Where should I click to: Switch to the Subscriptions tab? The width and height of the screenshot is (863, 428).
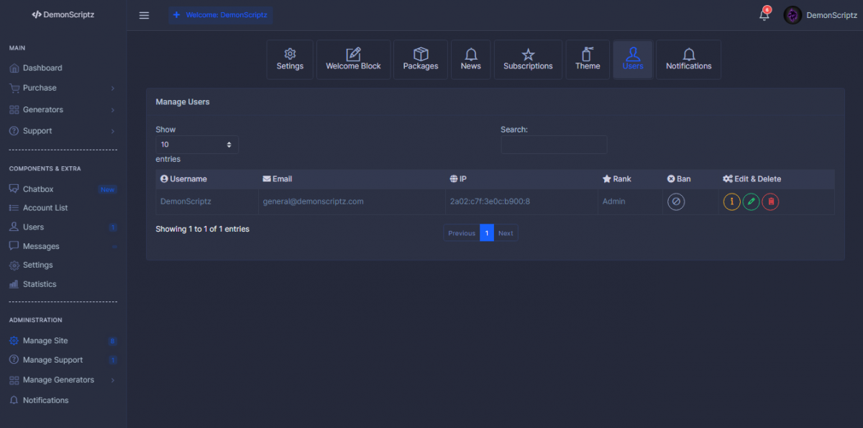click(528, 59)
